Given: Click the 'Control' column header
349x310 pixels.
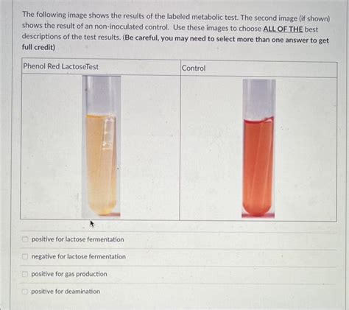Looking at the screenshot, I should coord(194,68).
